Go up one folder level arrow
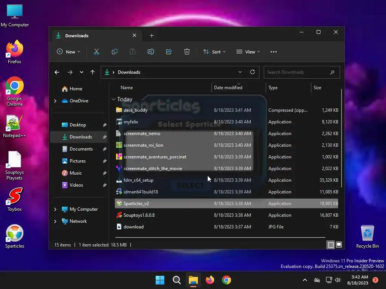This screenshot has height=289, width=386. 93,72
